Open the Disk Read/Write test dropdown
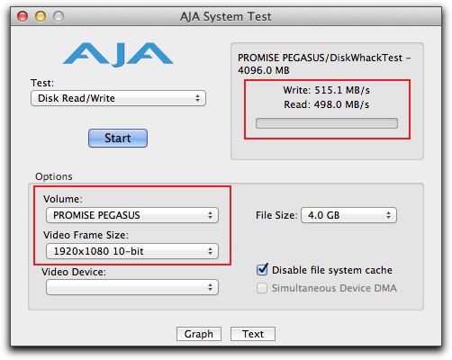 tap(118, 98)
